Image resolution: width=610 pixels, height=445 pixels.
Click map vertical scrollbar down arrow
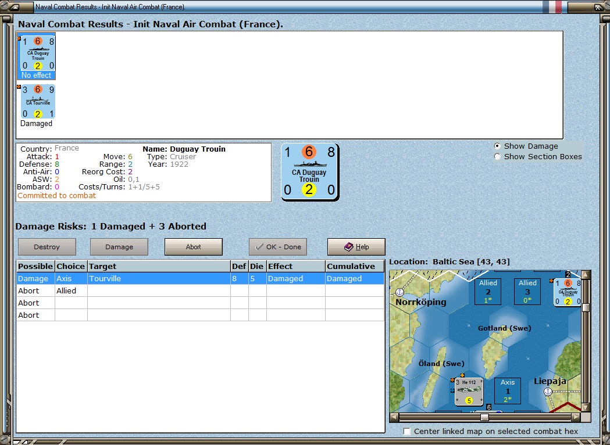[586, 408]
